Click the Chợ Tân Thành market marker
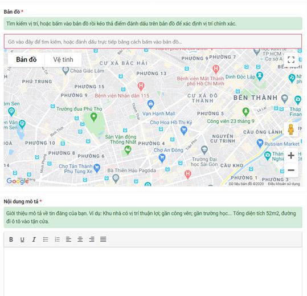Viewport: 307px width, 296px height. (x=97, y=168)
